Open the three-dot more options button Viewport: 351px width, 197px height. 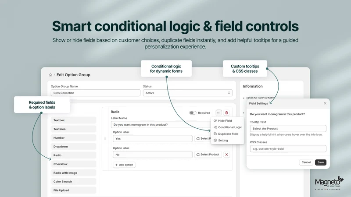click(x=218, y=113)
